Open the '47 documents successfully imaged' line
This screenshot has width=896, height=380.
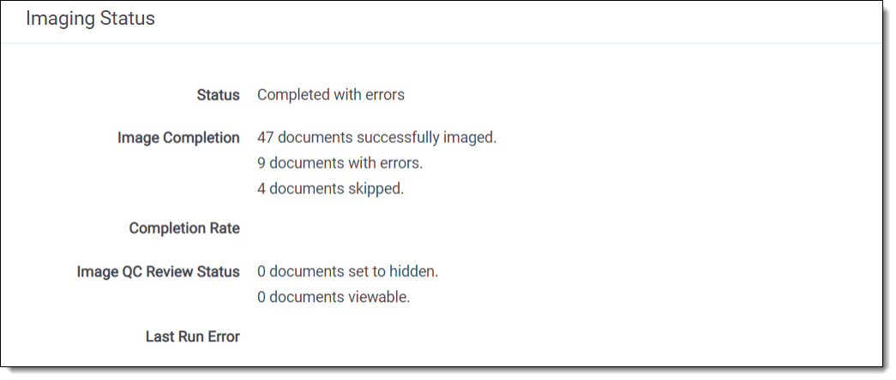tap(376, 137)
